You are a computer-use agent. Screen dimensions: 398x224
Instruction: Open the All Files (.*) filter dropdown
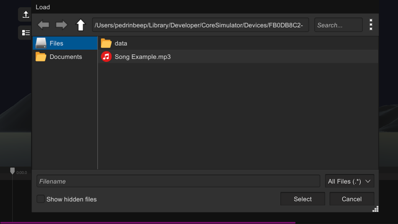pos(349,181)
